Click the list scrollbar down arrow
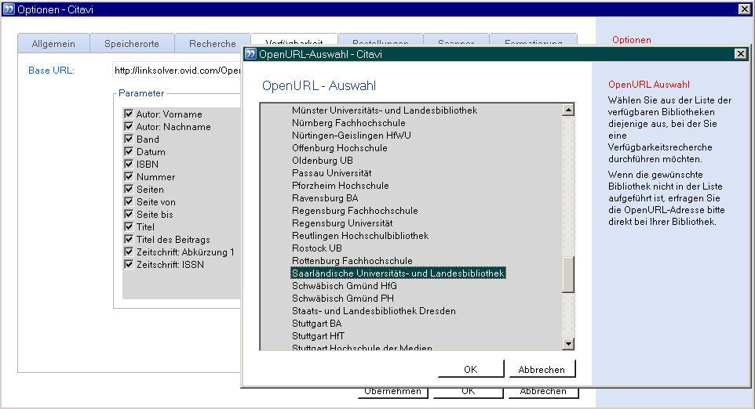 pyautogui.click(x=568, y=344)
